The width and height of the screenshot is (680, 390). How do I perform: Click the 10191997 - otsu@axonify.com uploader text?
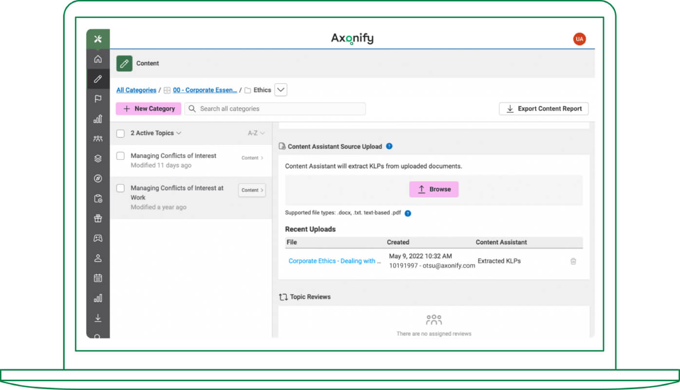pyautogui.click(x=432, y=266)
